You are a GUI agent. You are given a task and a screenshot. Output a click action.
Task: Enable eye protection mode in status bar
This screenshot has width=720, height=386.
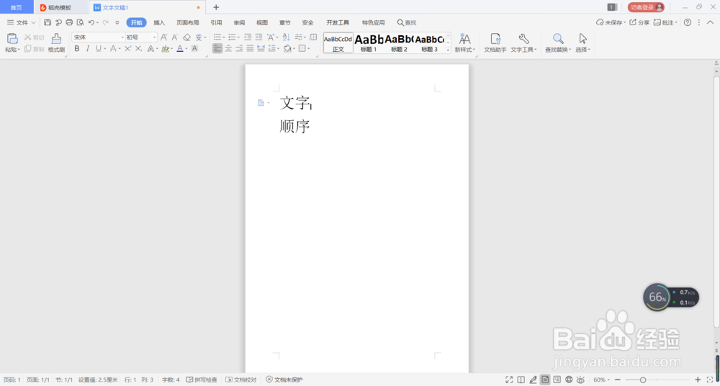(x=581, y=380)
